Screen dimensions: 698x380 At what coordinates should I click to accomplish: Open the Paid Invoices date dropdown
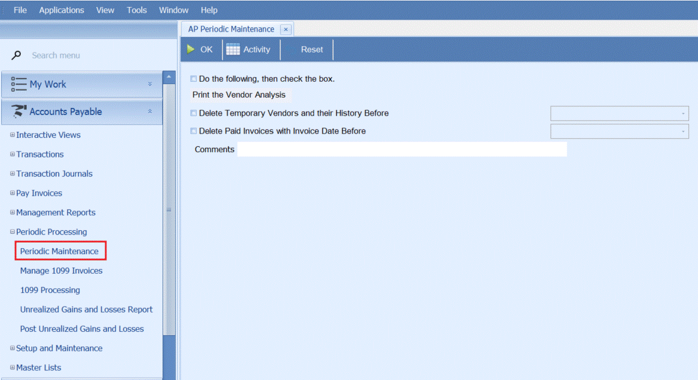pos(682,131)
